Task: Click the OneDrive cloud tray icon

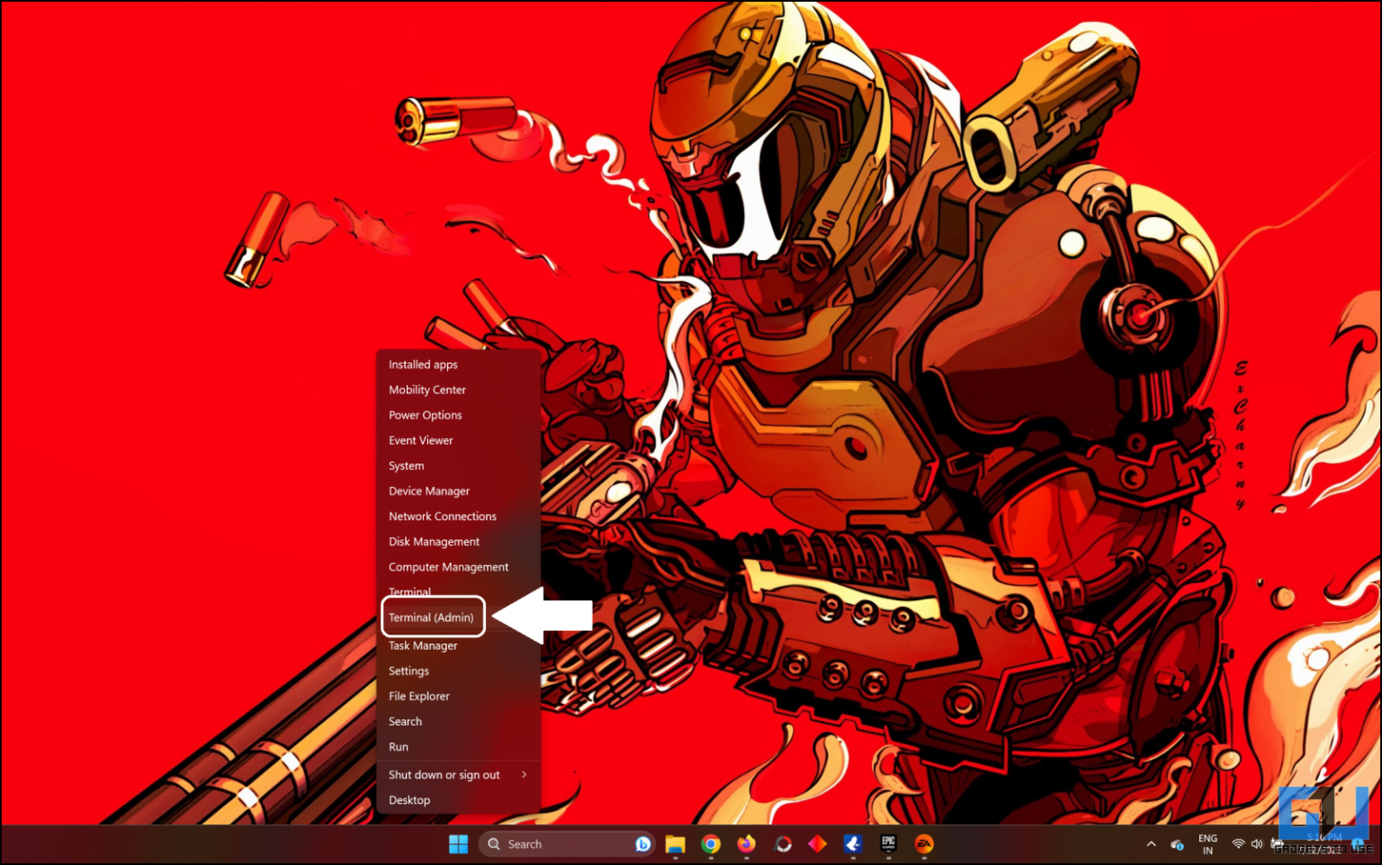Action: coord(1177,844)
